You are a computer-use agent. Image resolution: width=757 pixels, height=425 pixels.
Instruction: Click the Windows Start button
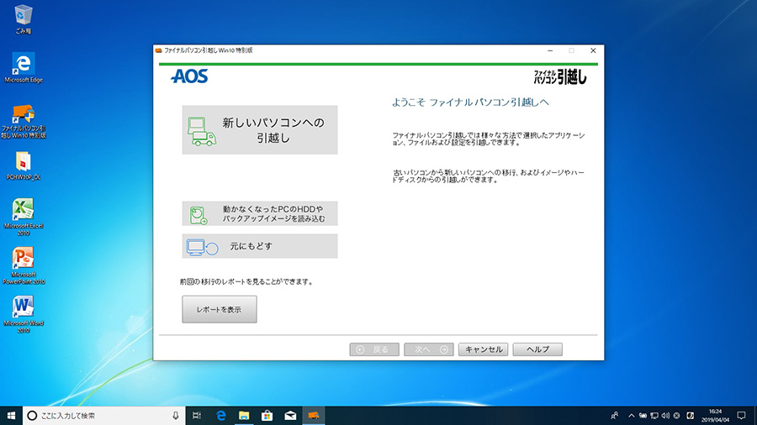11,415
